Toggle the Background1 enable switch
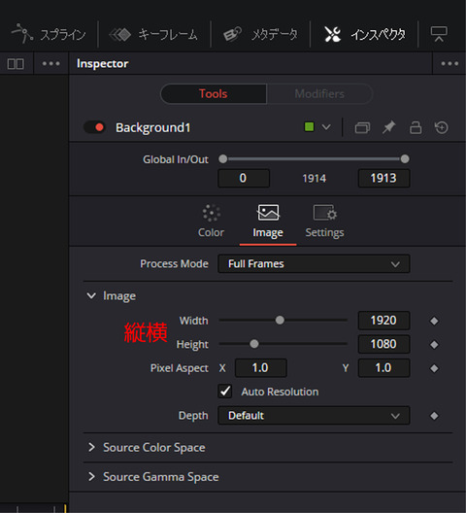Screen dimensions: 466x513 click(x=94, y=127)
